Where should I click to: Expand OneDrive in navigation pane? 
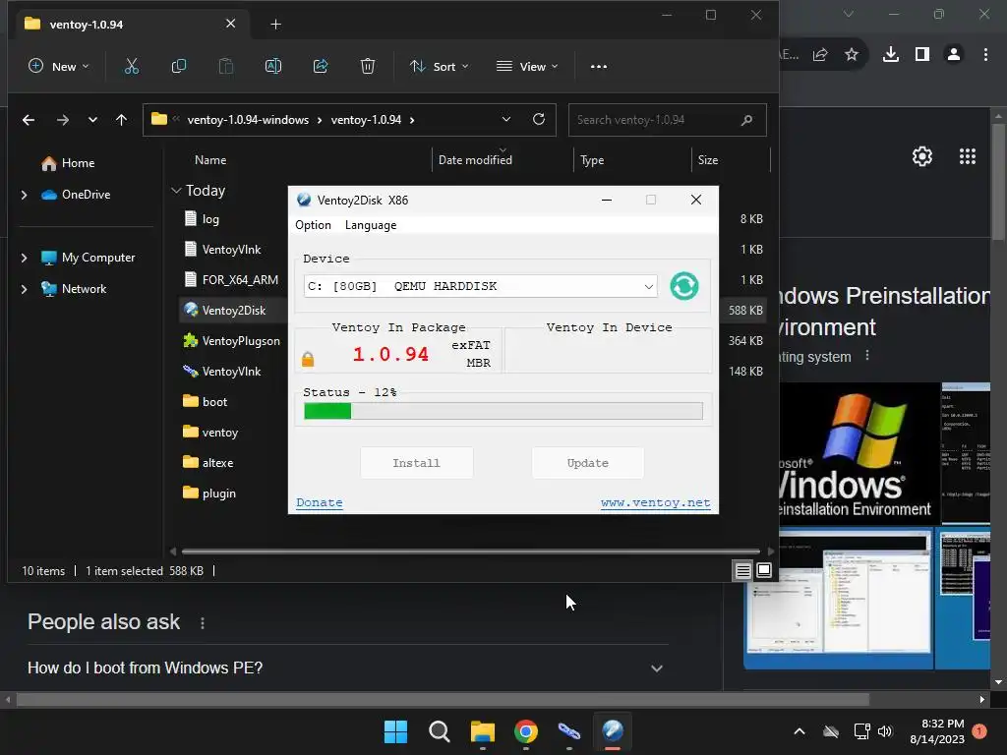[x=24, y=195]
